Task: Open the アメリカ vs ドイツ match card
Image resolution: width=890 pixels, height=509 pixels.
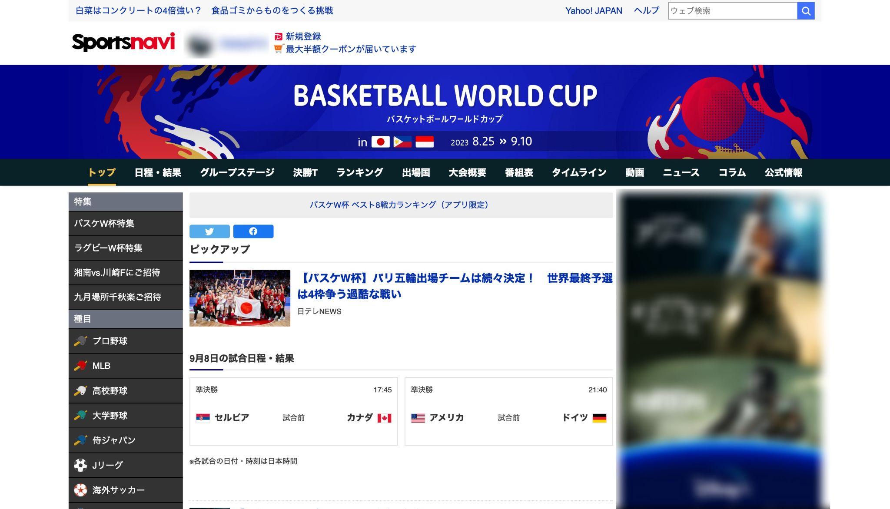Action: pyautogui.click(x=509, y=411)
